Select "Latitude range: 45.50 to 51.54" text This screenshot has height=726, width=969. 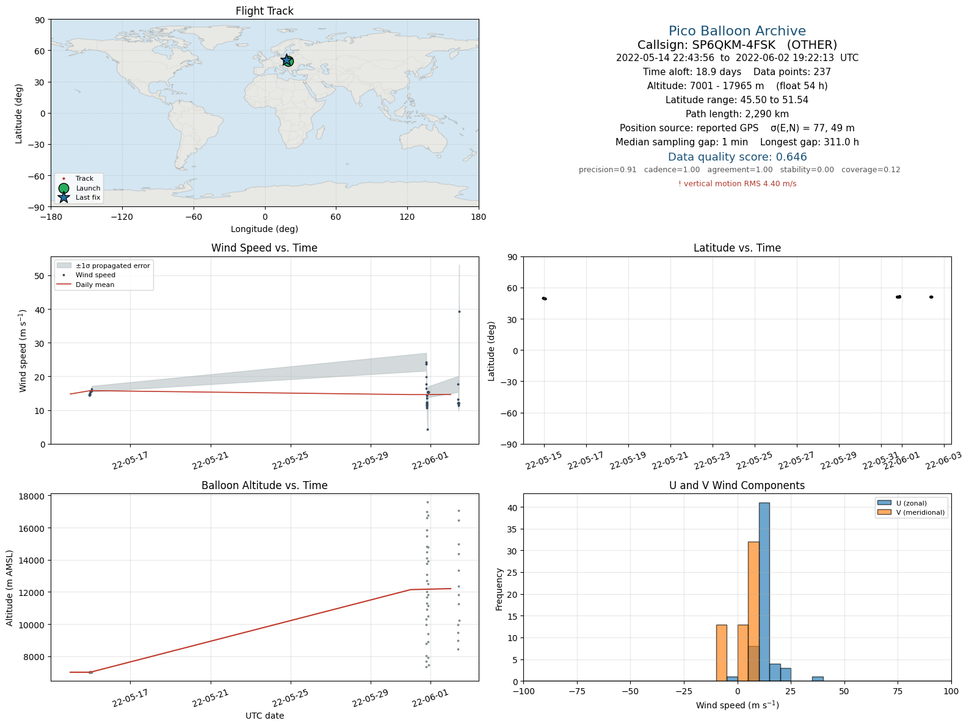[x=737, y=100]
